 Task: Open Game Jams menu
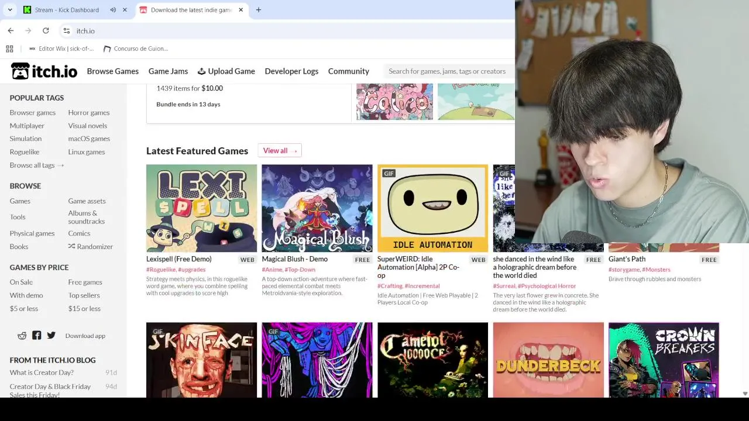tap(168, 71)
